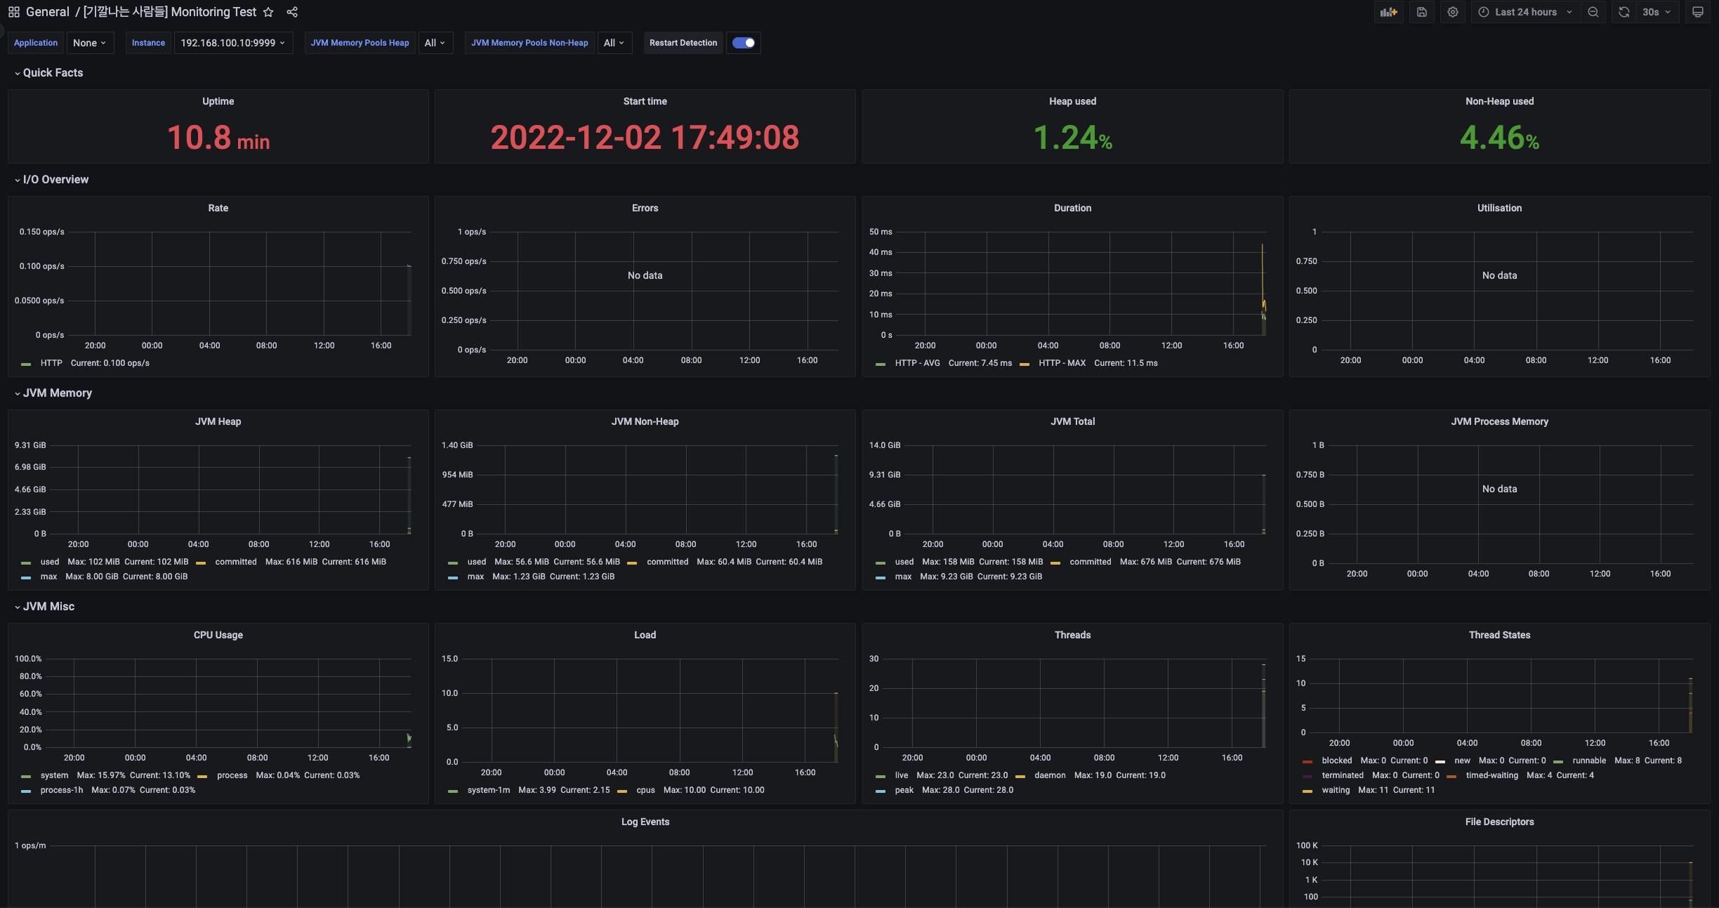
Task: Share the dashboard via share icon
Action: pos(292,12)
